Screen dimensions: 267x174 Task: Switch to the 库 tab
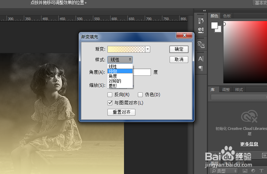(213, 90)
